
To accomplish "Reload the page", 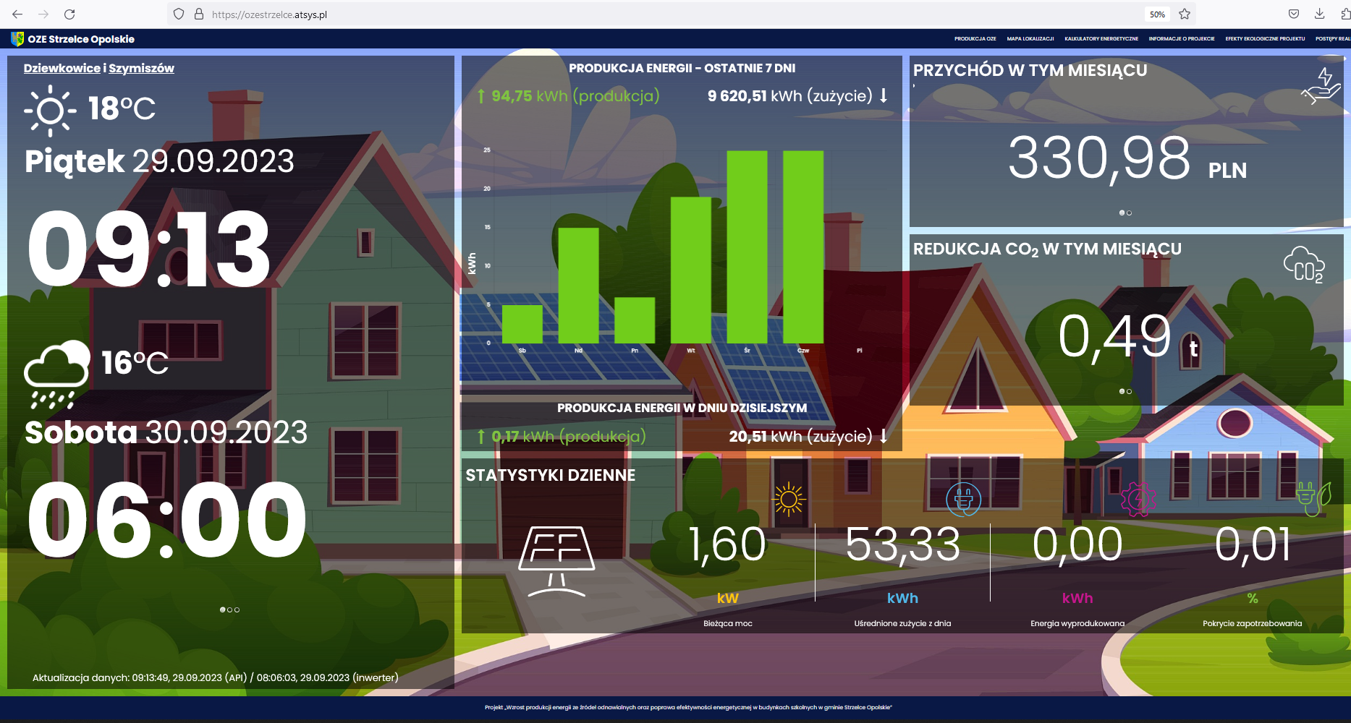I will (69, 14).
